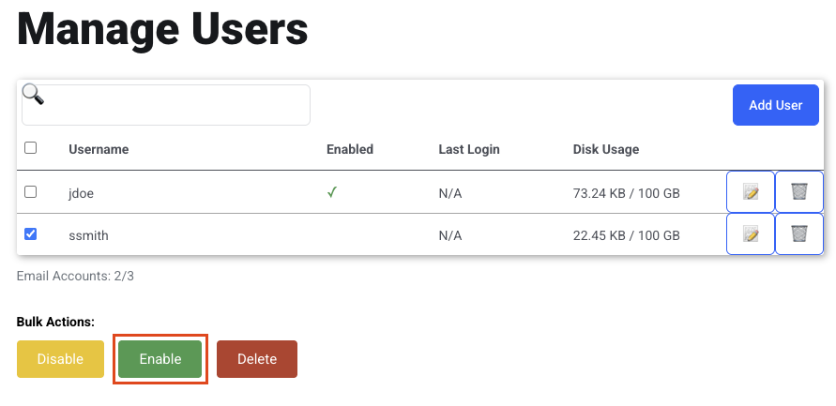
Task: Click the trash icon for jdoe
Action: [x=798, y=192]
